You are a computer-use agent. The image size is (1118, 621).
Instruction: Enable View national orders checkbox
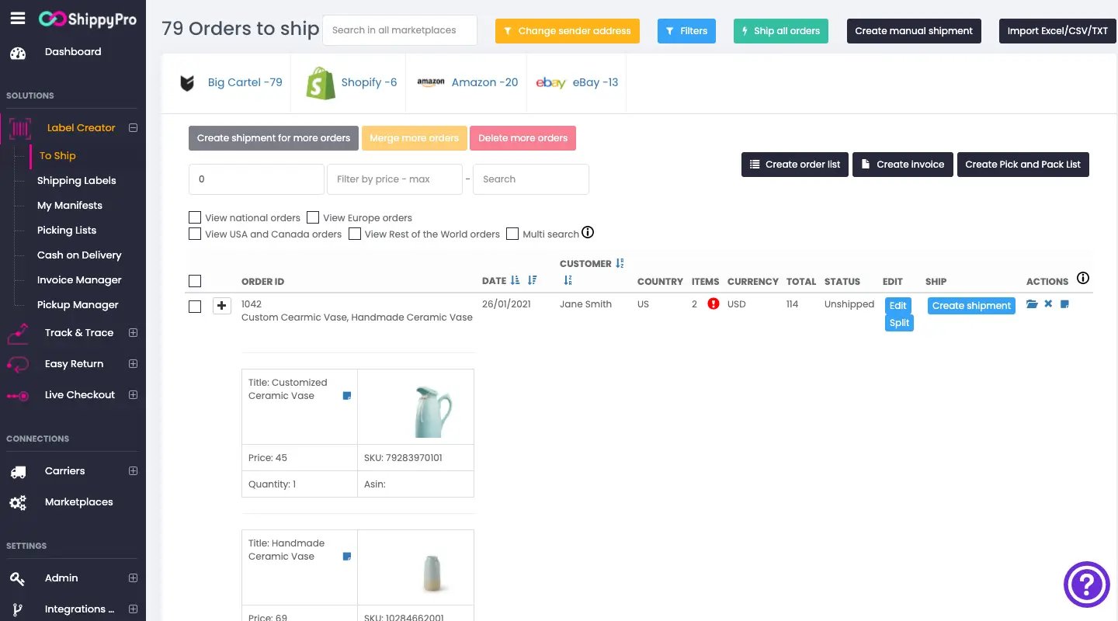click(195, 217)
